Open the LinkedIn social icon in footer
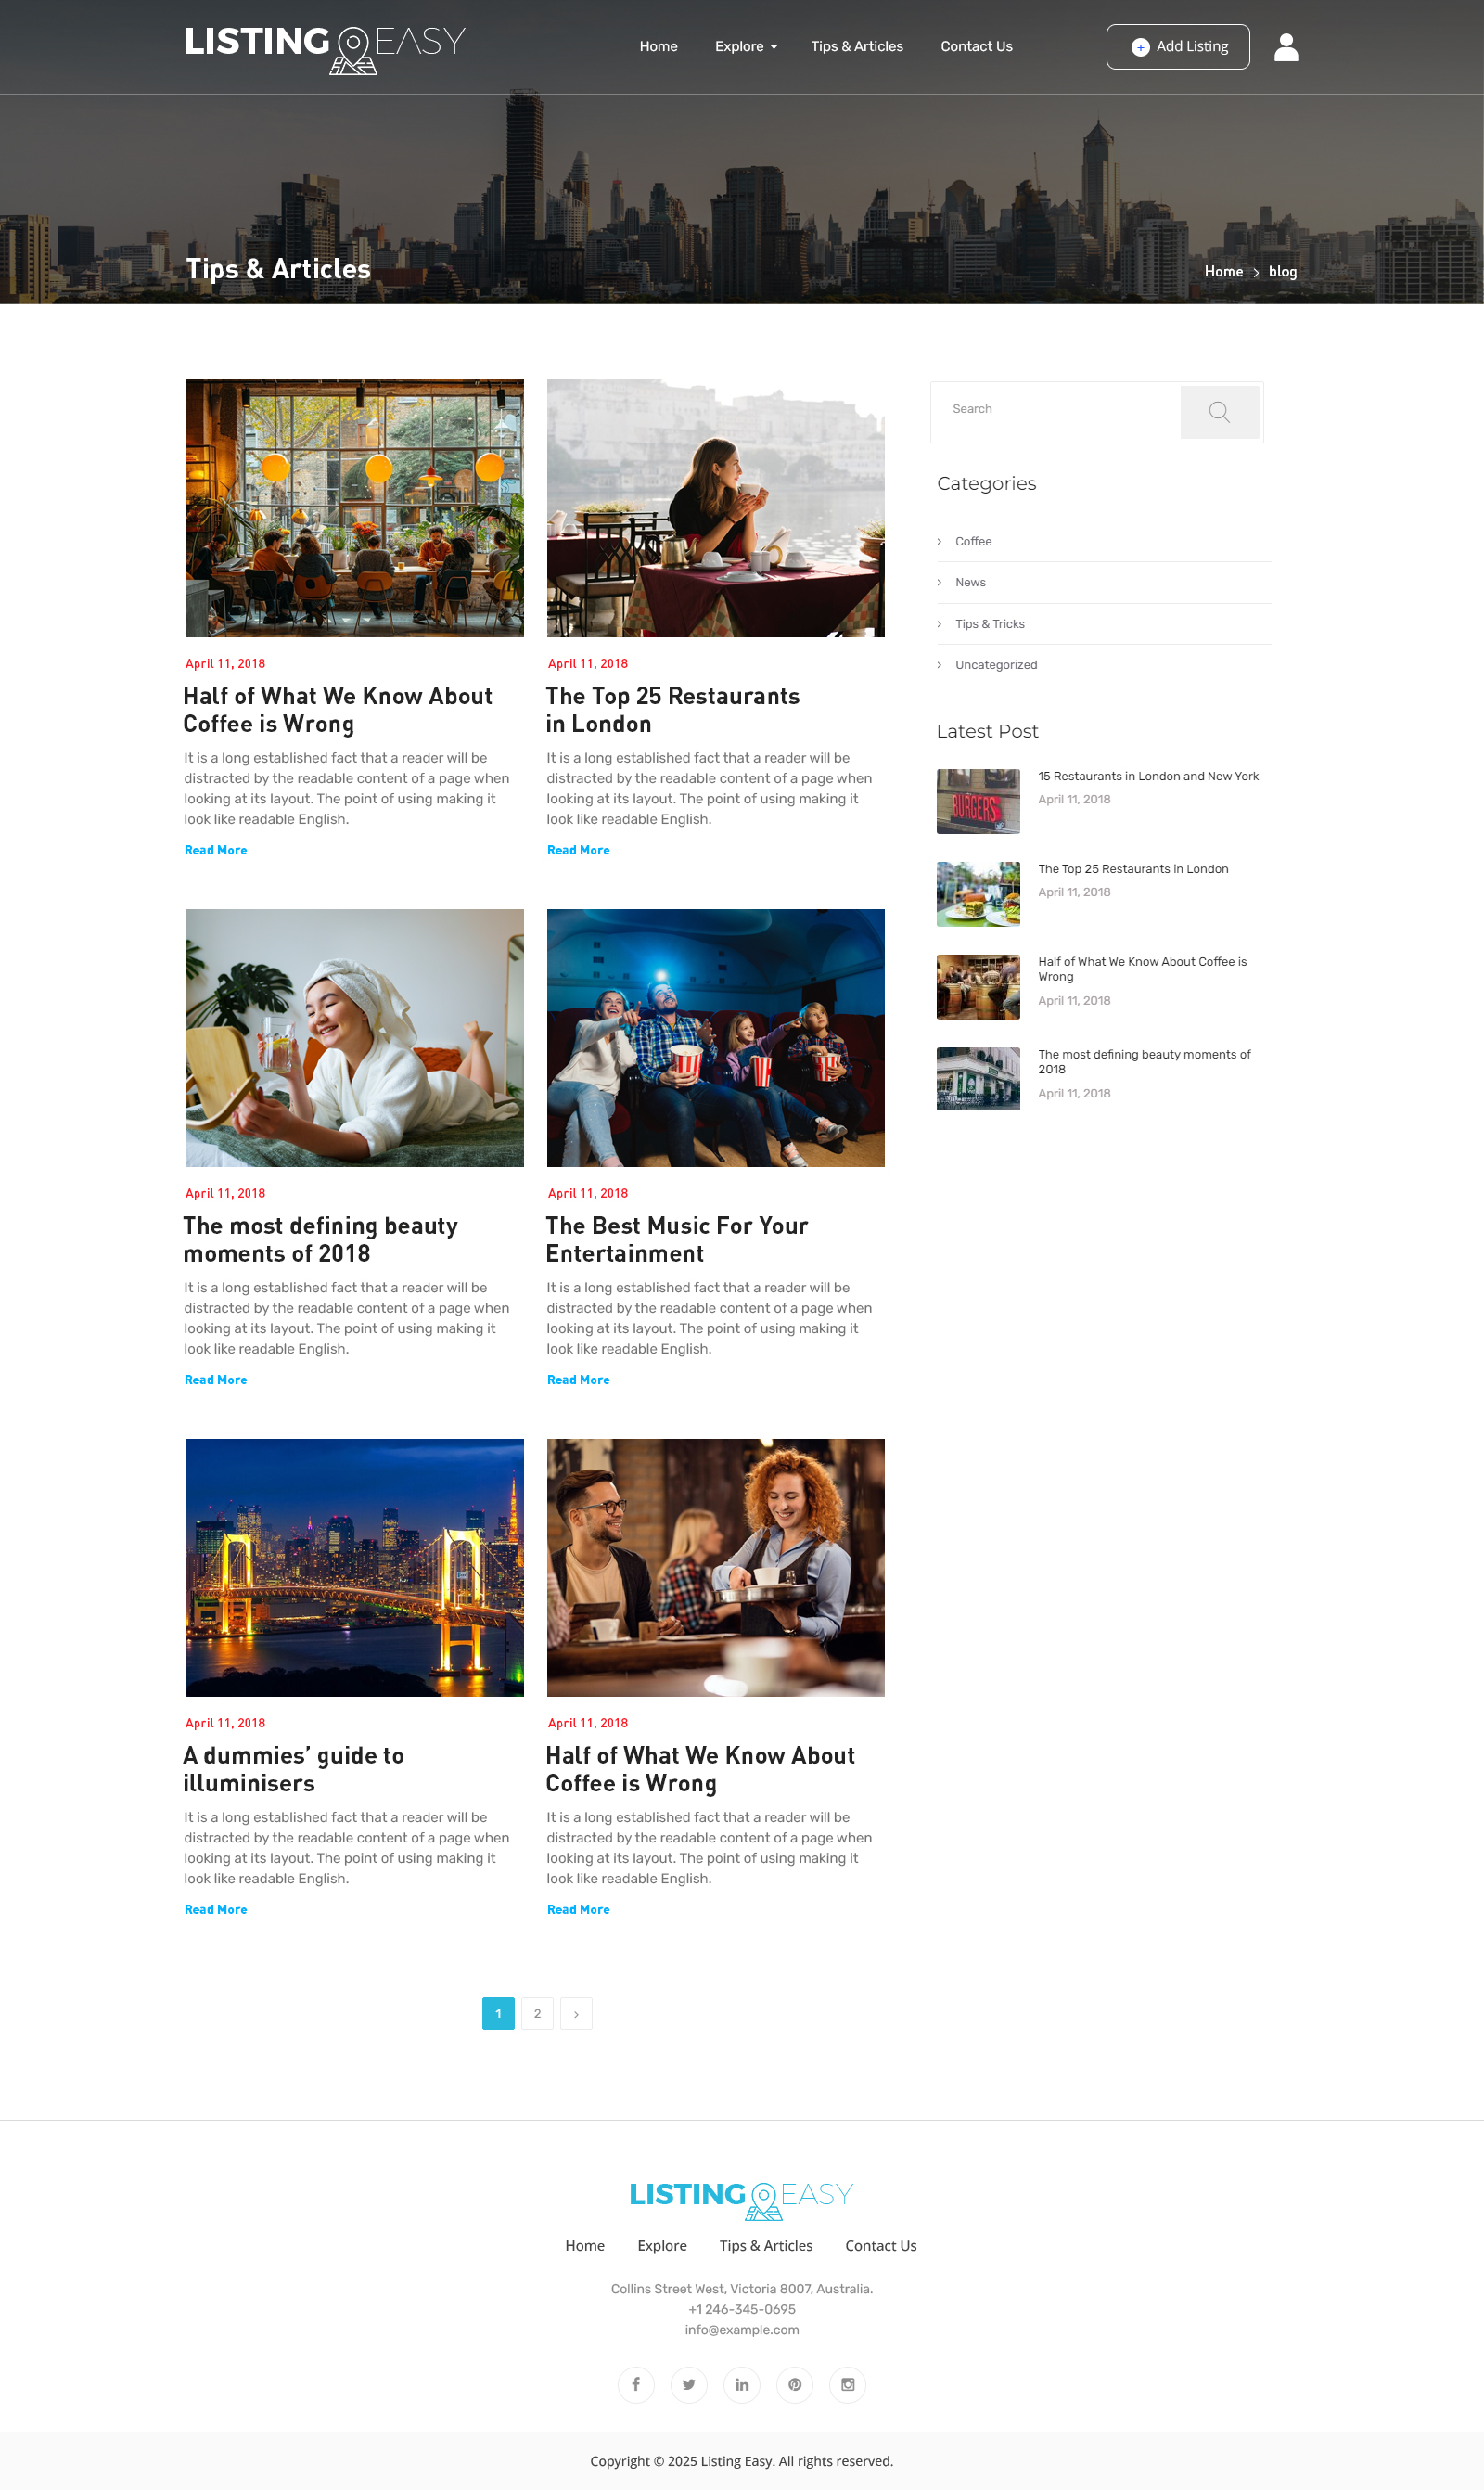1484x2490 pixels. click(x=742, y=2384)
